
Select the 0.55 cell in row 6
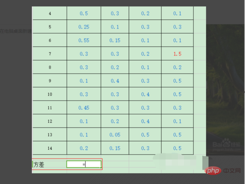84,40
